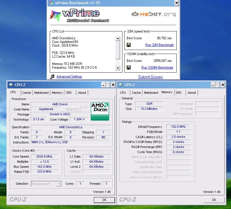Click the AMD Duron processor logo

(100, 111)
